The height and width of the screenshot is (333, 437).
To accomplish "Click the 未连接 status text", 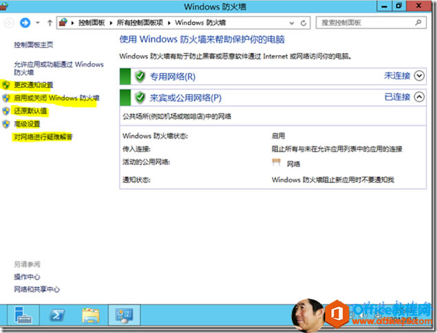I will click(397, 76).
